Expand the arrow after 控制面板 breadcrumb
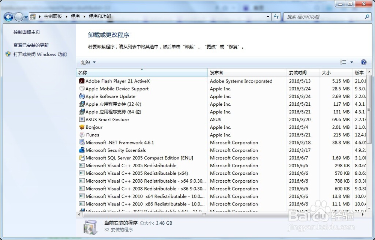The width and height of the screenshot is (375, 240). [x=66, y=17]
